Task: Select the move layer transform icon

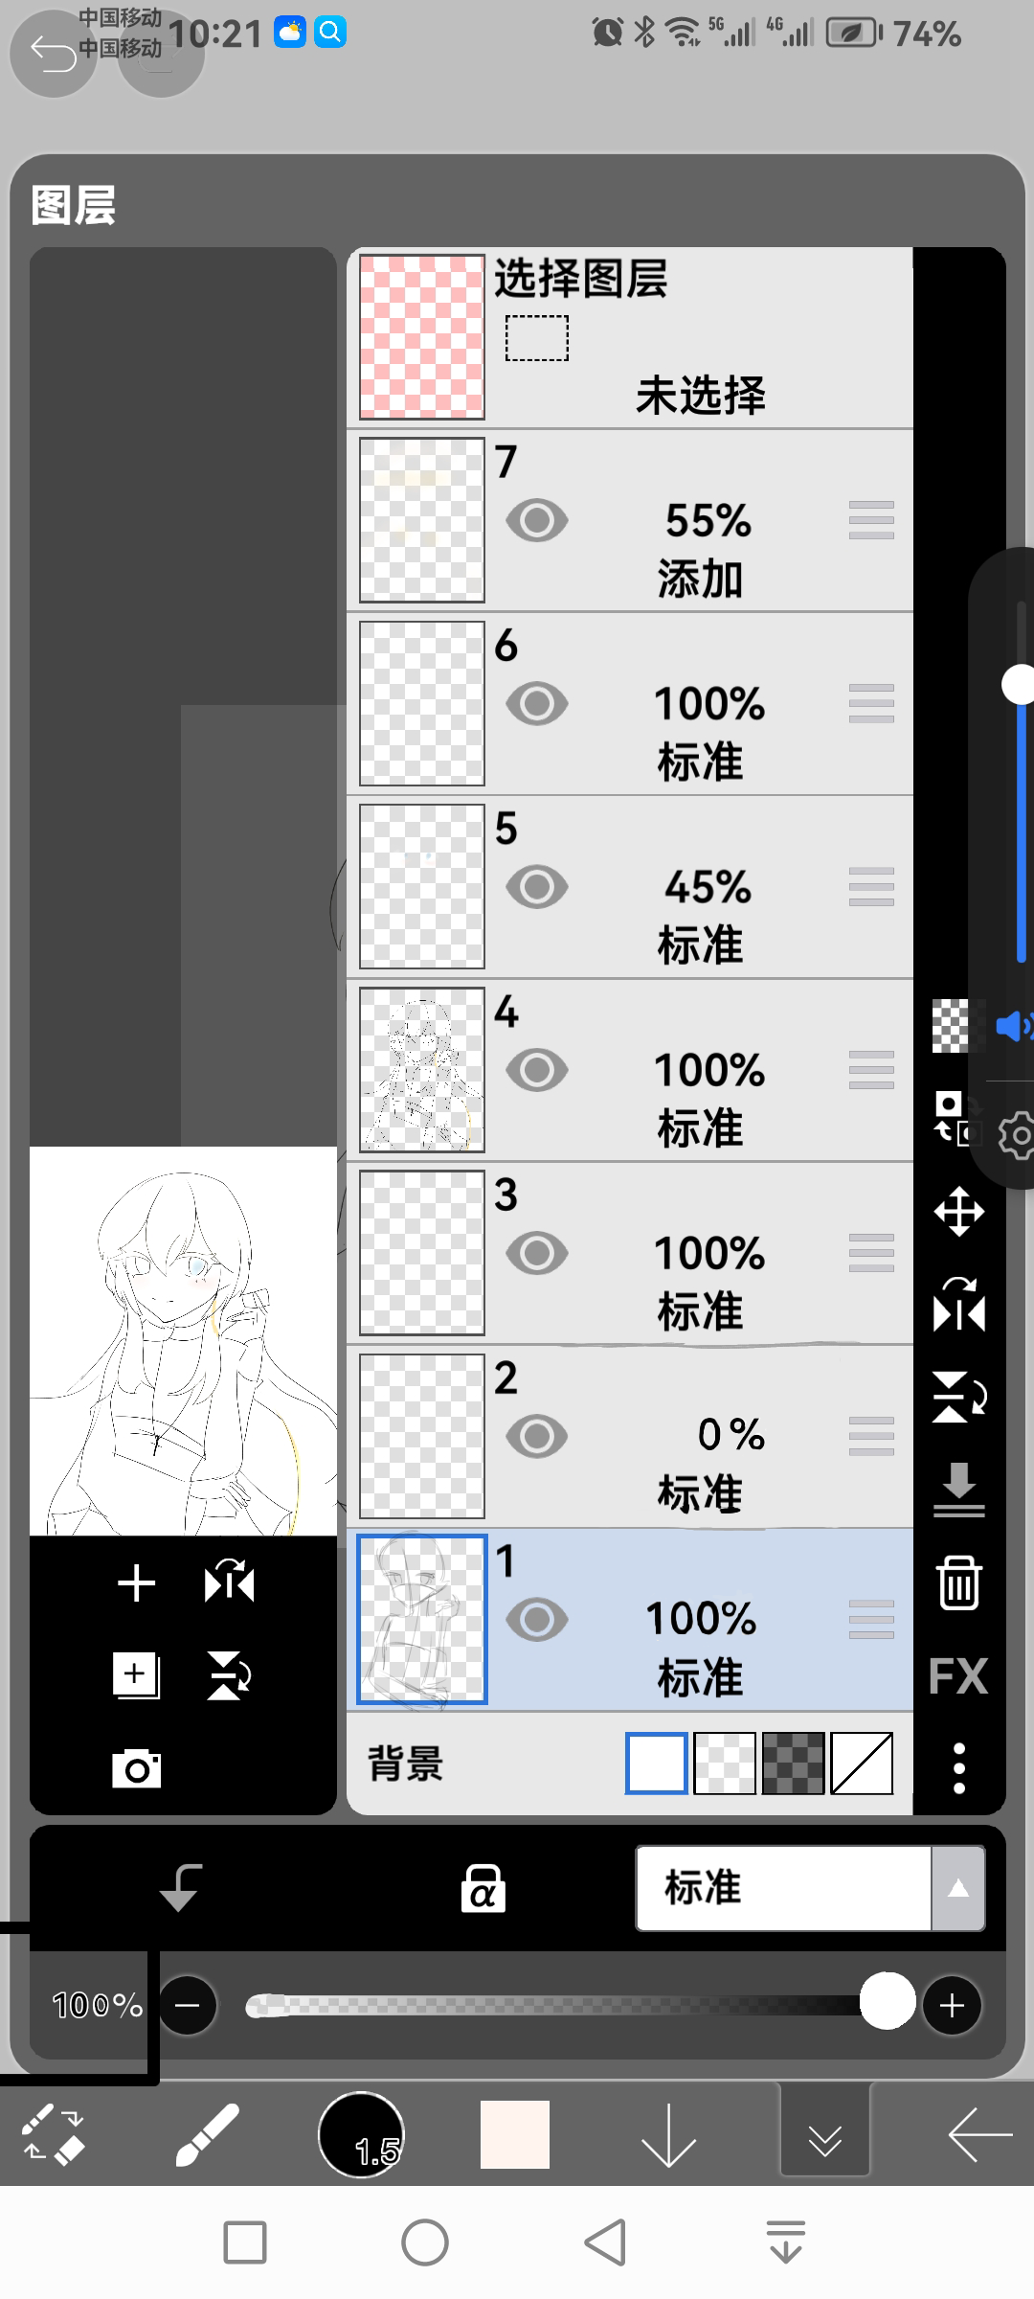Action: pos(958,1212)
